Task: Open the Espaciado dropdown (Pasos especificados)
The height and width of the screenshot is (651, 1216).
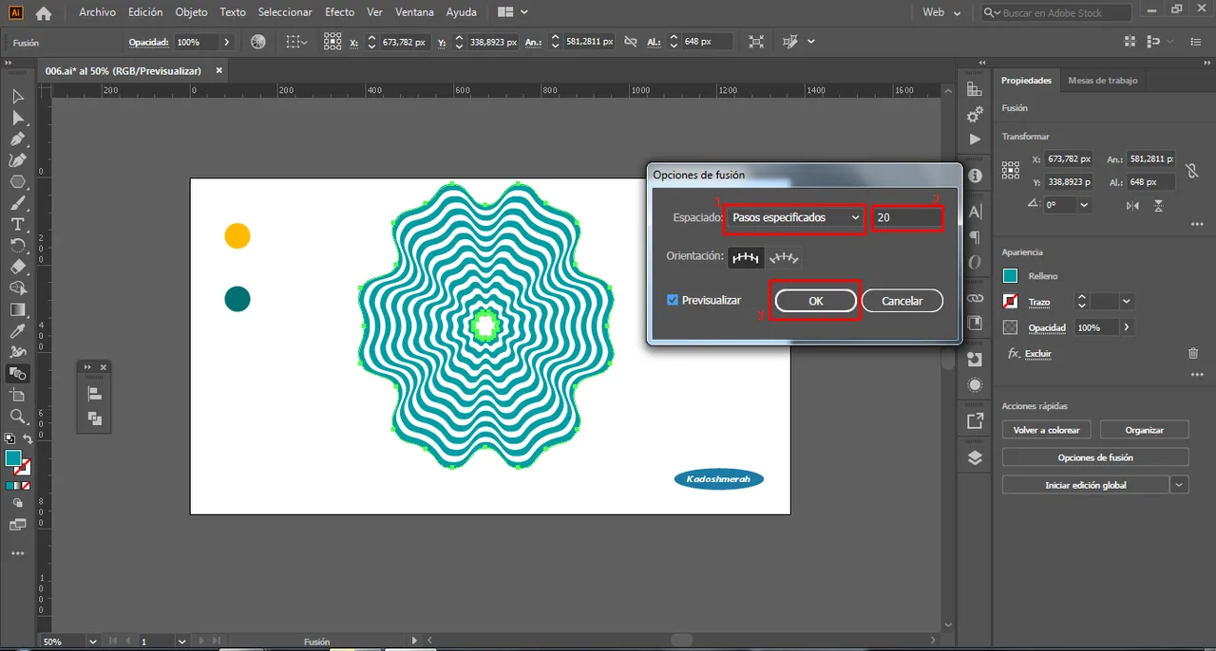Action: point(796,217)
